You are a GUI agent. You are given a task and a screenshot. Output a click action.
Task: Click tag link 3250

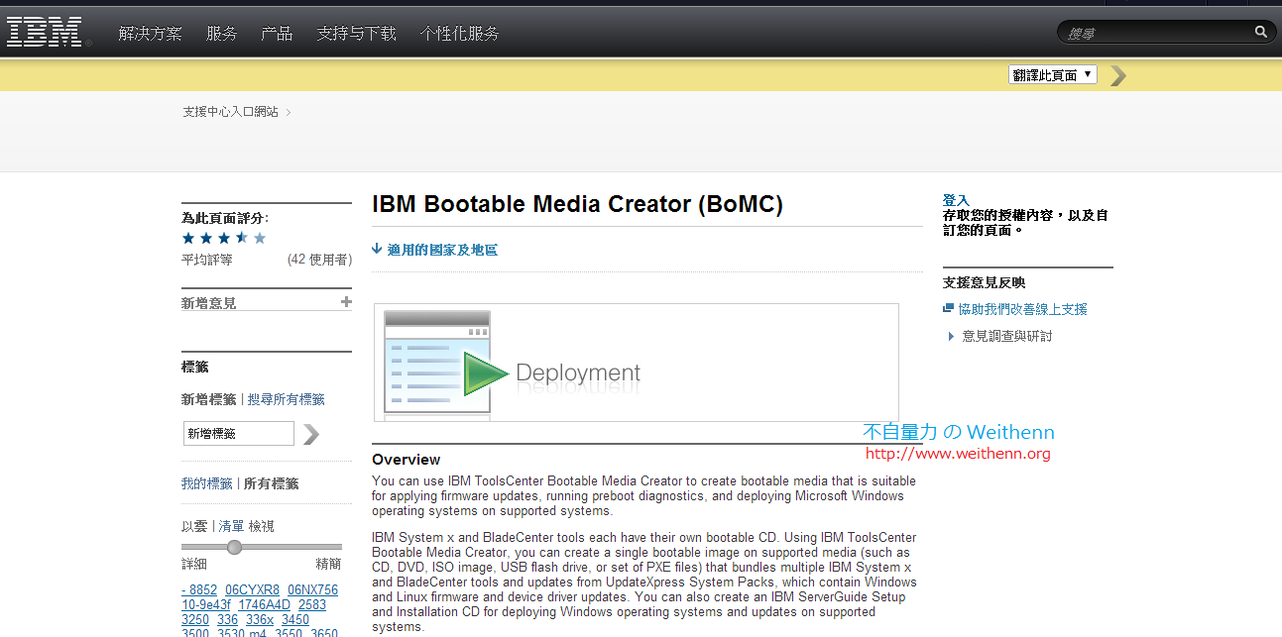195,619
